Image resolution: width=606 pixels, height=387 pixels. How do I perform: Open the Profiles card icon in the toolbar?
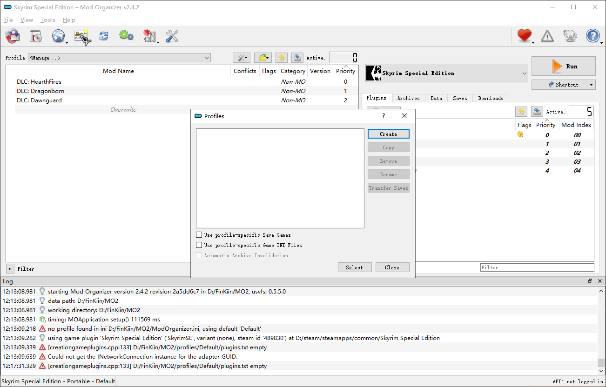coord(81,36)
